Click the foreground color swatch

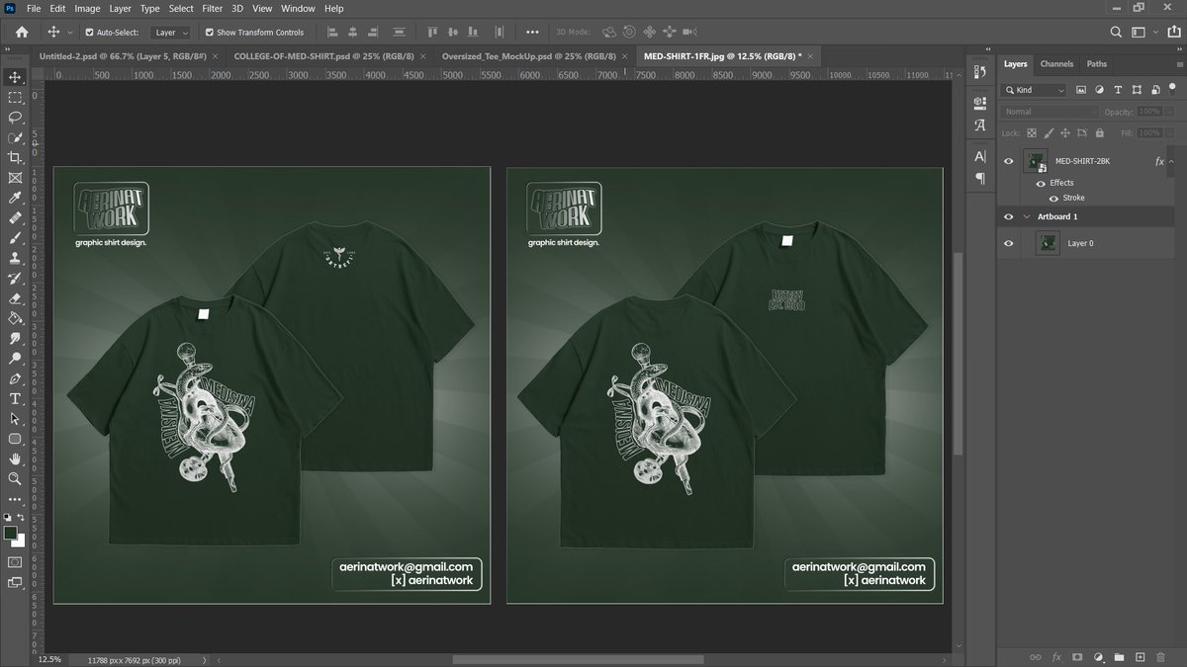(x=11, y=533)
